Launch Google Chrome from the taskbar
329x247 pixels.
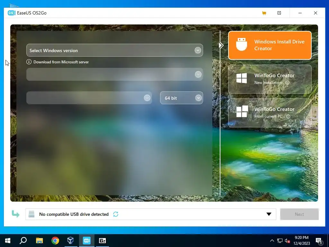click(55, 241)
